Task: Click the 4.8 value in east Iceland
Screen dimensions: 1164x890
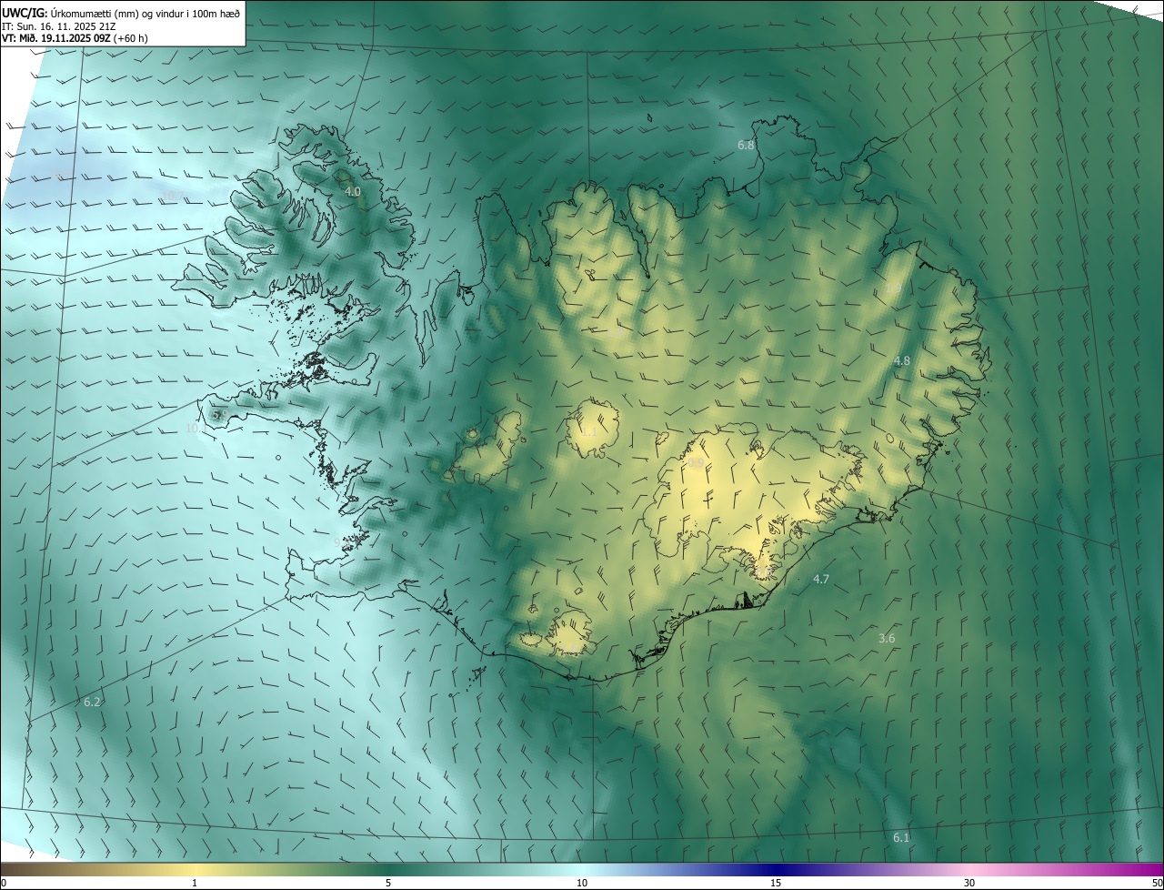Action: (901, 361)
